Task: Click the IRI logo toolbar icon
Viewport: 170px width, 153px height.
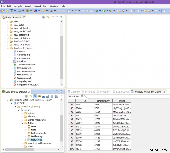Action: (x=12, y=11)
